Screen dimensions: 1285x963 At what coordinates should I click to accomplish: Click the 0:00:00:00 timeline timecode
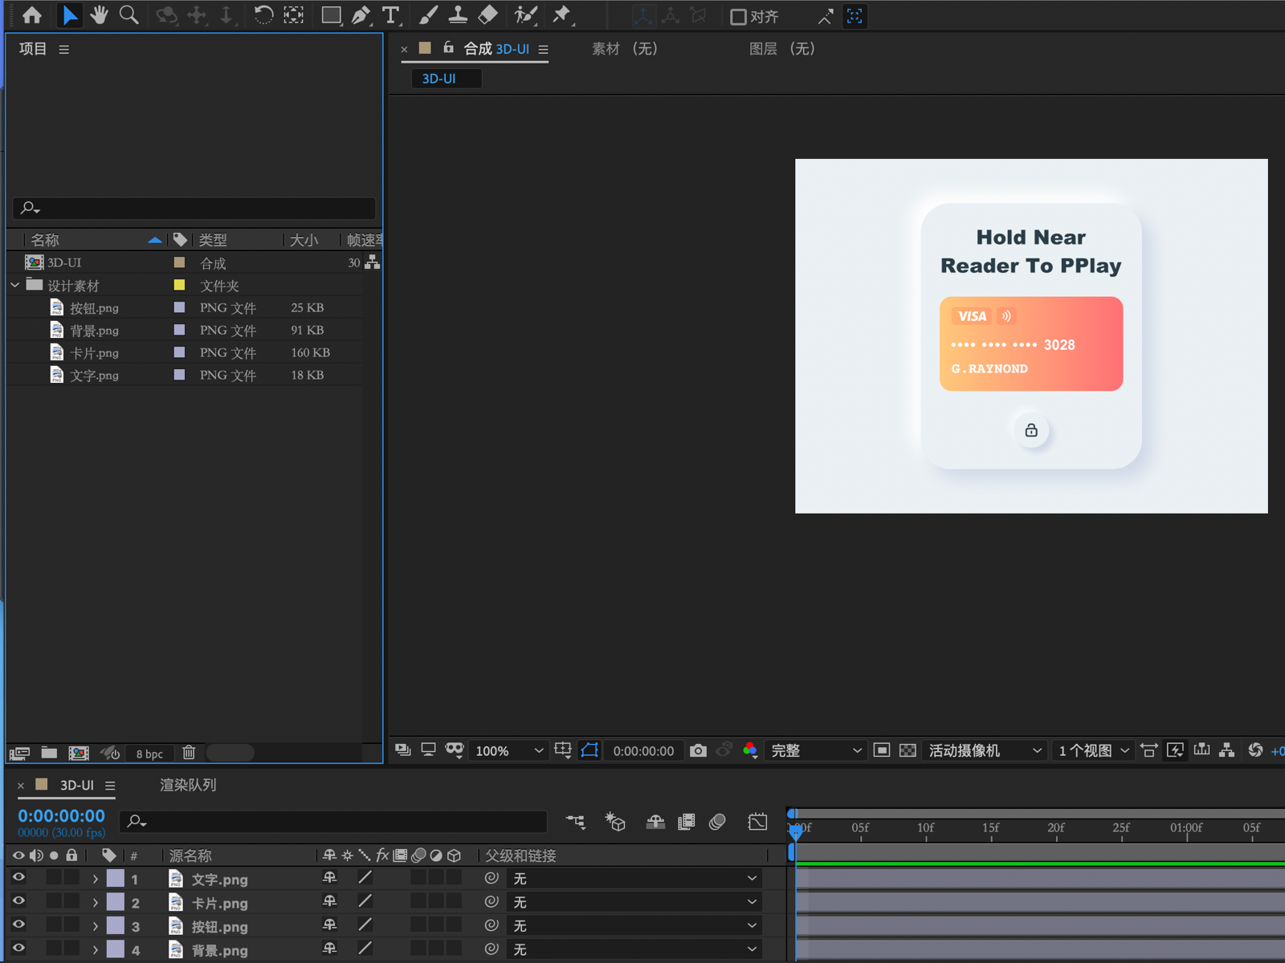click(x=62, y=815)
